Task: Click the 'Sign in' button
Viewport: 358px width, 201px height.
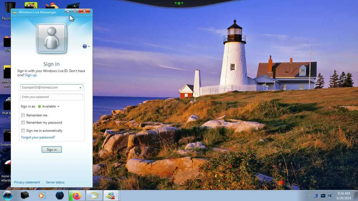Action: click(52, 150)
